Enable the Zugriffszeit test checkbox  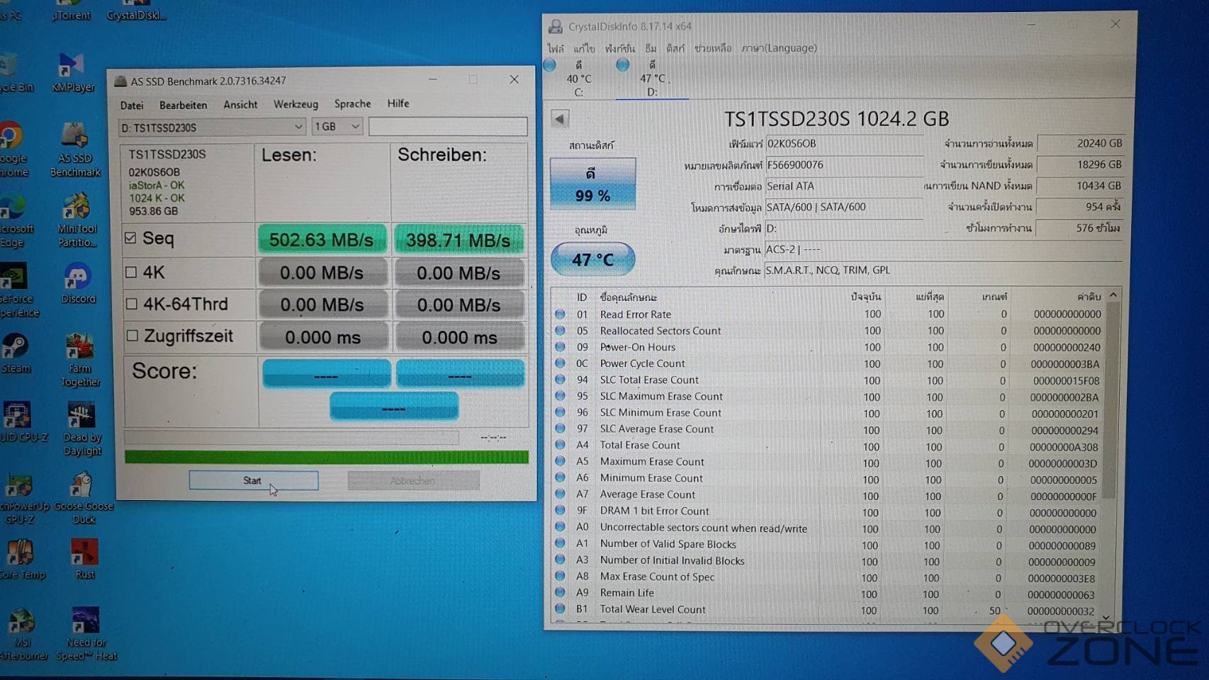pyautogui.click(x=132, y=336)
